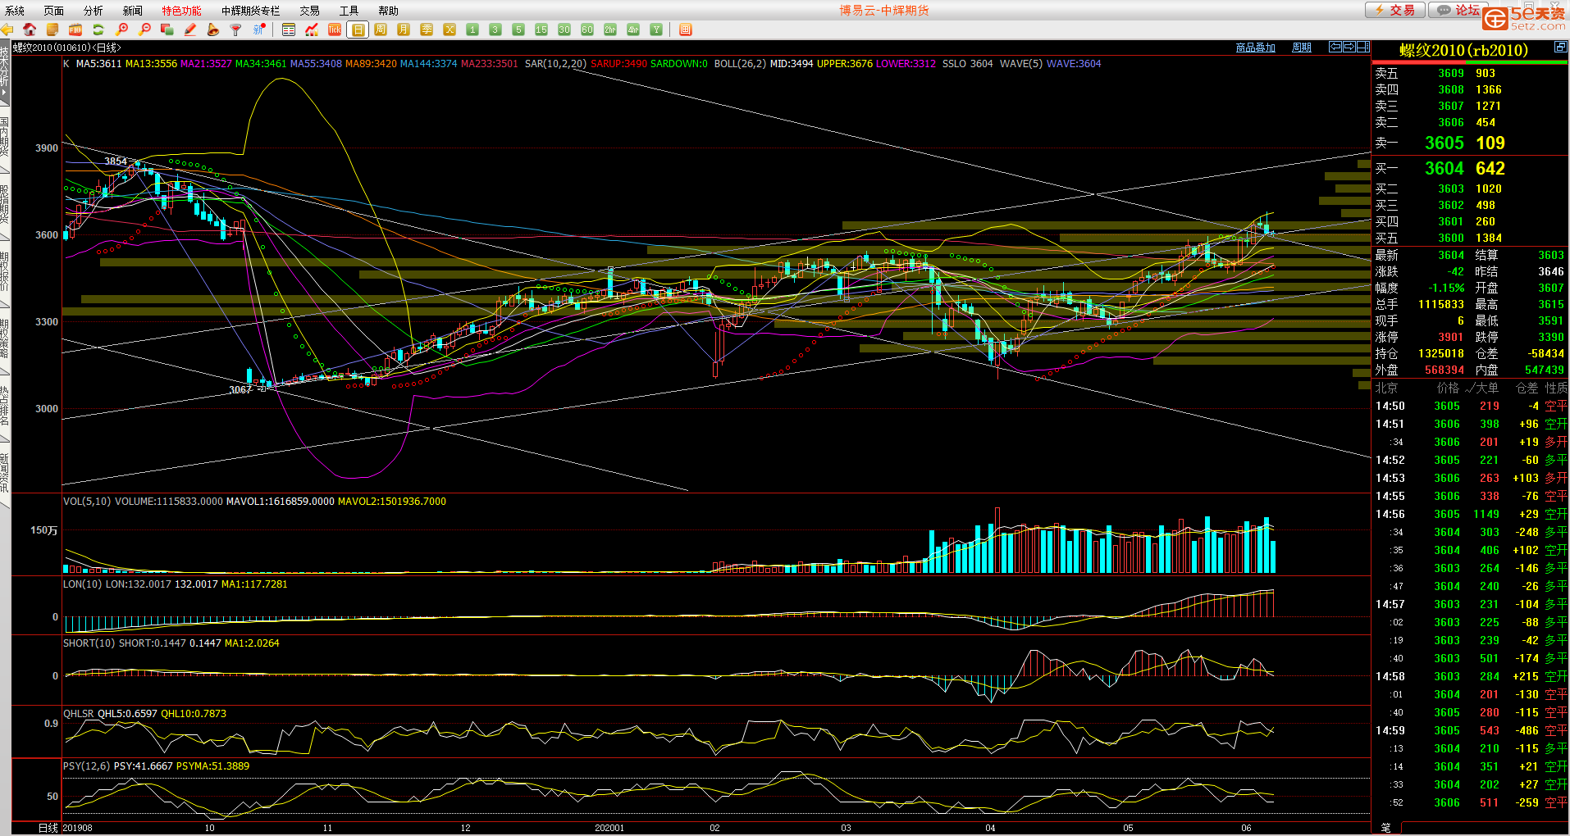Click the chart analysis icon

click(312, 30)
